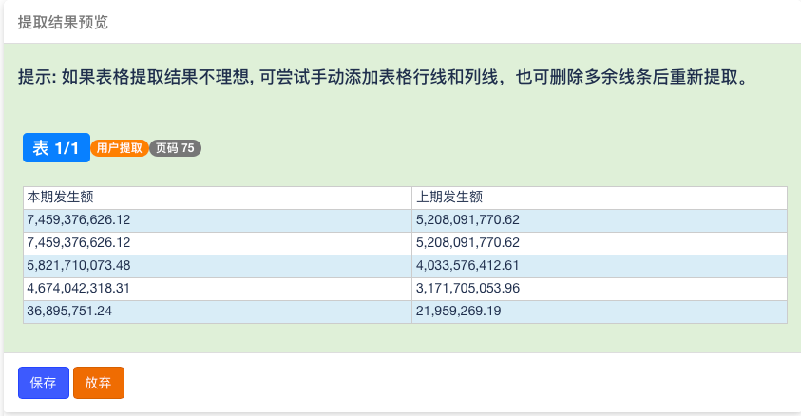Select the 表 1/1 table tab
The height and width of the screenshot is (416, 801).
point(56,147)
